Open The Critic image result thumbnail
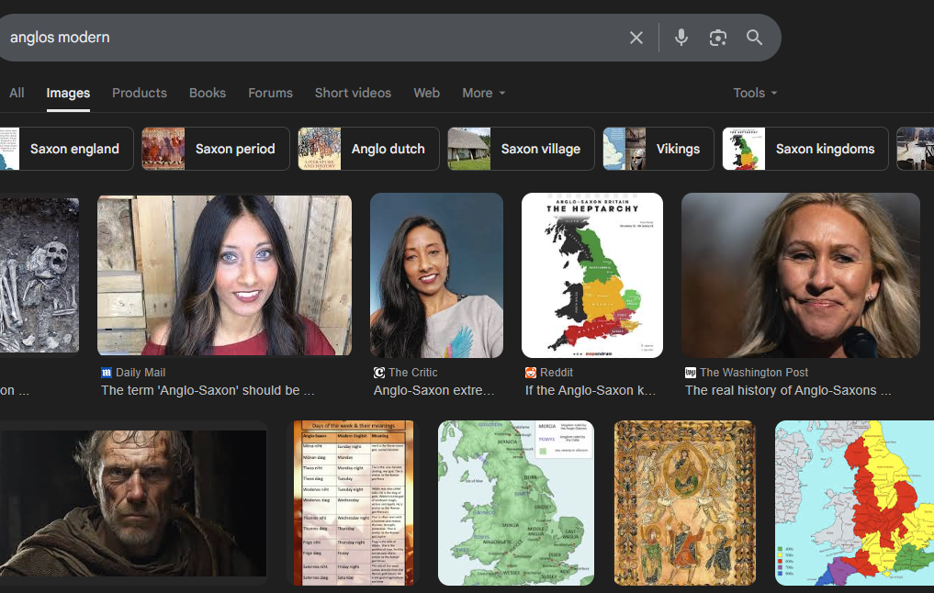The image size is (934, 593). 436,275
